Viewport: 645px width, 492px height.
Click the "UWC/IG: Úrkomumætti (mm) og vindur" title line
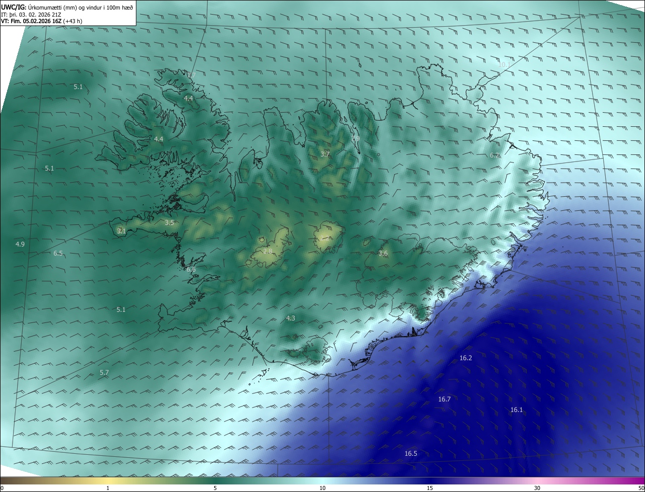(x=67, y=7)
